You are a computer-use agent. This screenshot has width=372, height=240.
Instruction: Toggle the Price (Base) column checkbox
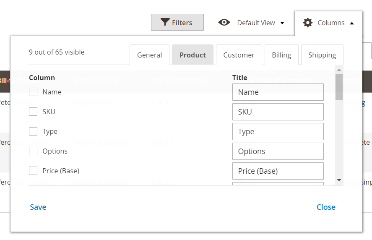click(33, 171)
